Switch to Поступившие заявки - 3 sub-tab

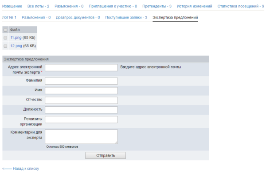point(126,17)
